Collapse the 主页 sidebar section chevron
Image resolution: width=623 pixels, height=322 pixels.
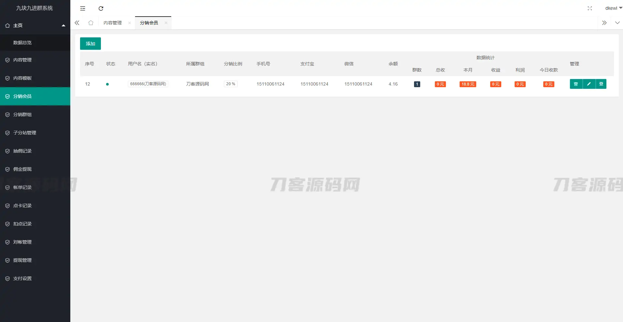point(63,25)
